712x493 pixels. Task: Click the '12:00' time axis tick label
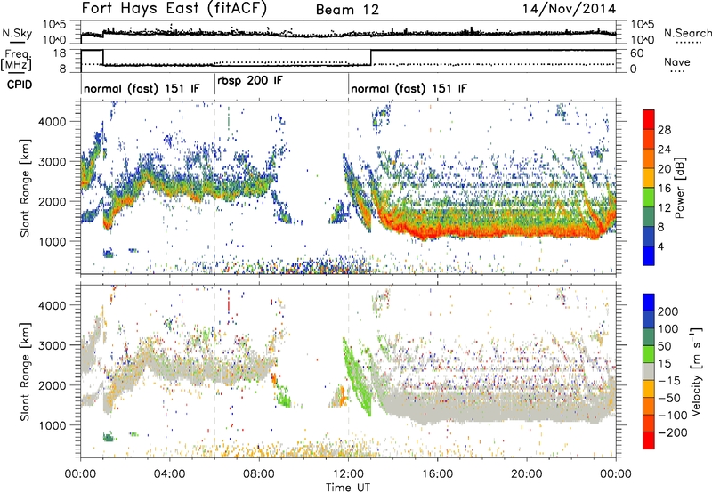tap(348, 474)
